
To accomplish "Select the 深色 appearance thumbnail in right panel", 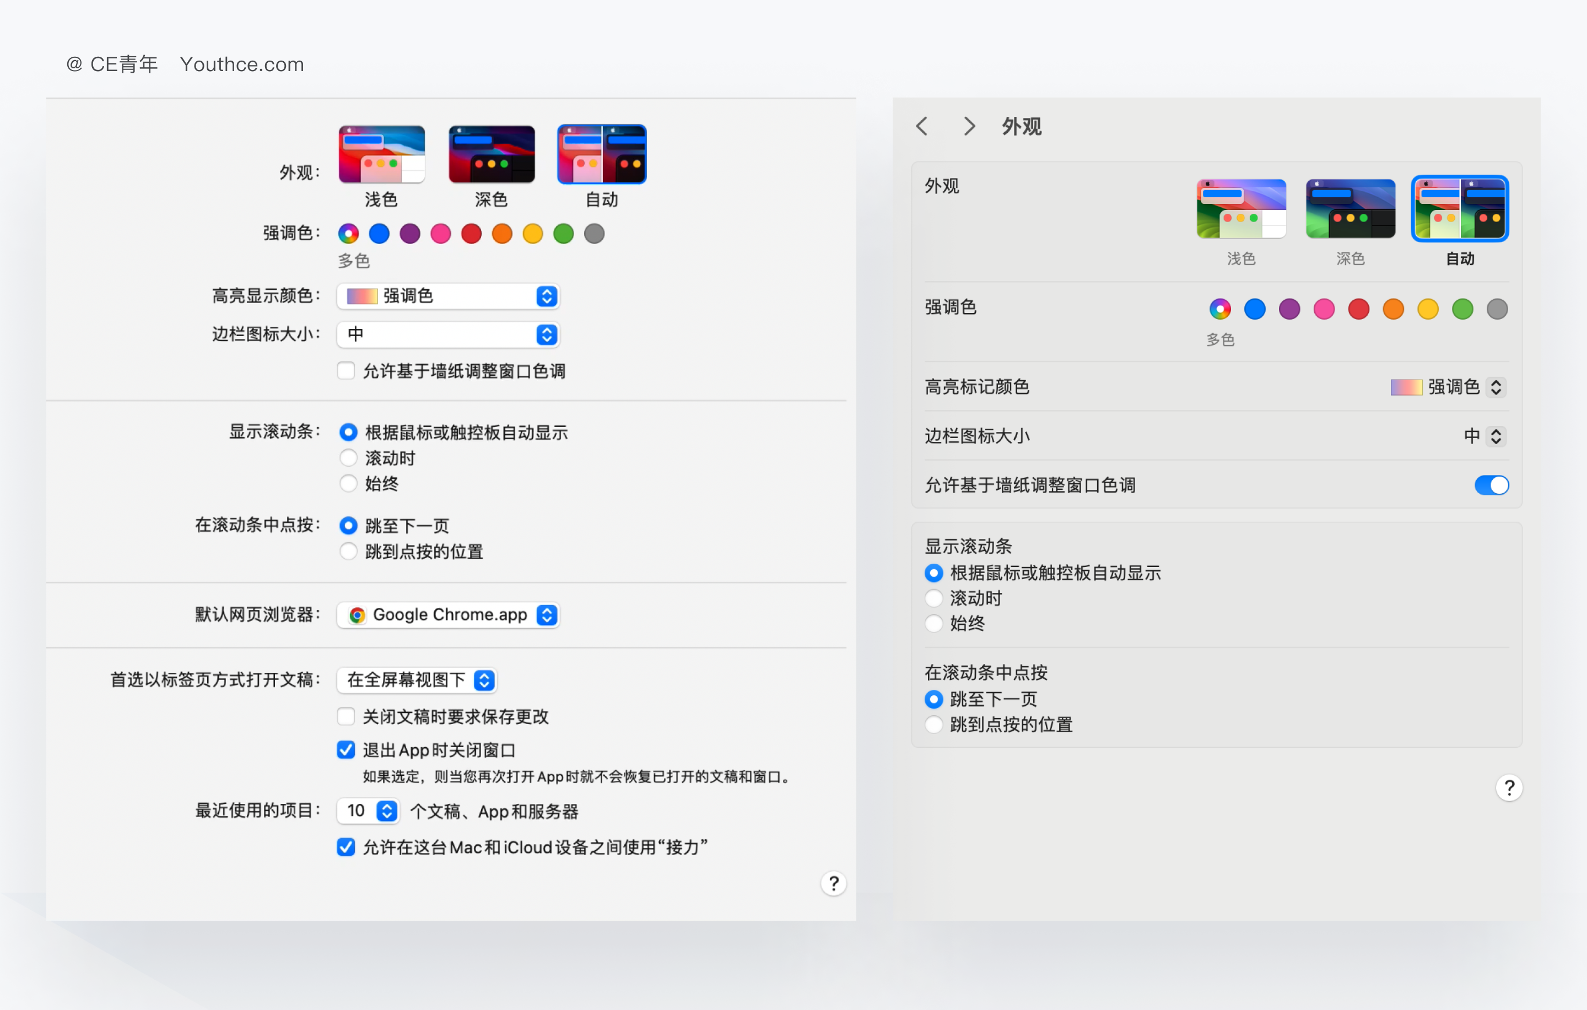I will [x=1351, y=208].
